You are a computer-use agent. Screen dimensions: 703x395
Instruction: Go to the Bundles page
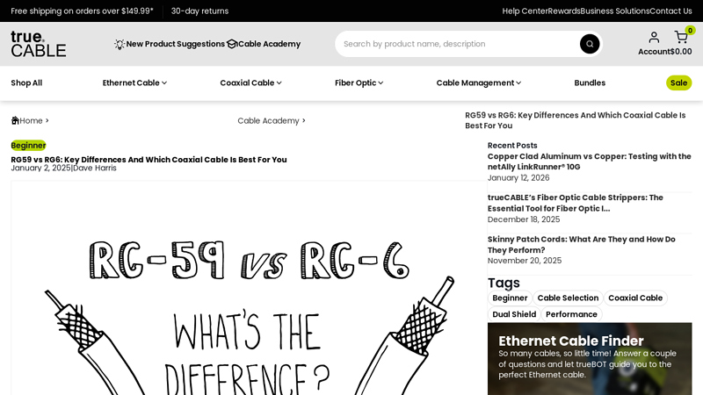tap(590, 83)
